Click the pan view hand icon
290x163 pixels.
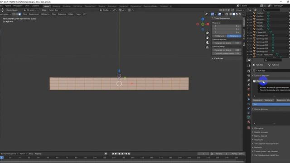[x=208, y=38]
